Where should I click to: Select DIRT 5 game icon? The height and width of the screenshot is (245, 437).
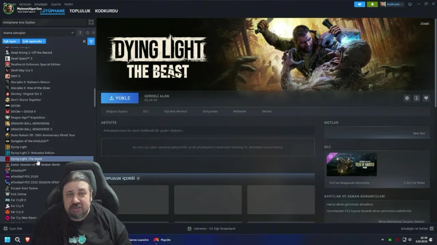pos(8,76)
